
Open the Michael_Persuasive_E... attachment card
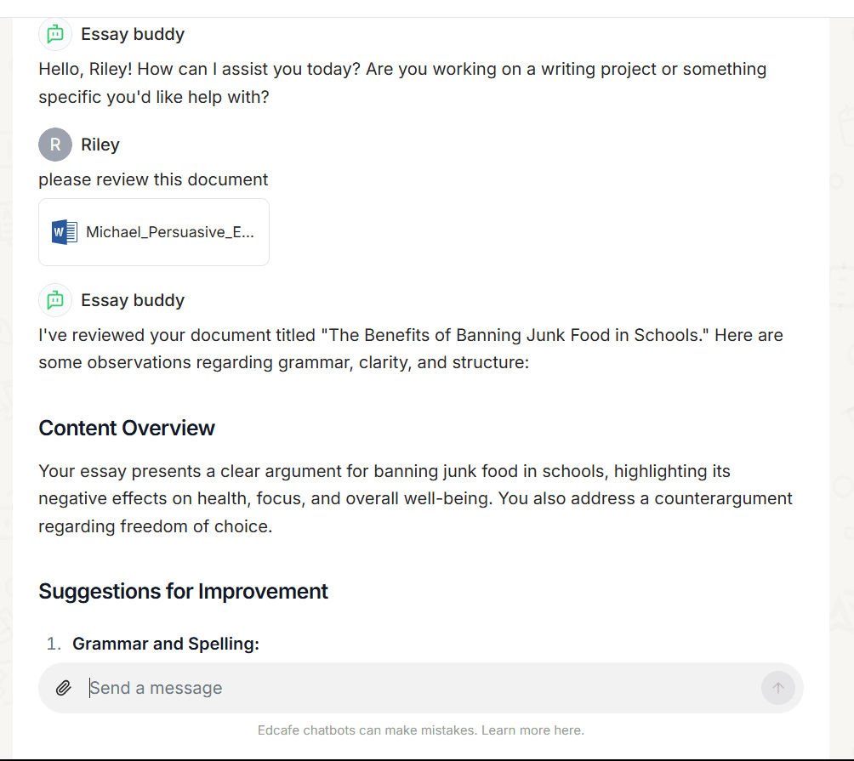pyautogui.click(x=154, y=232)
